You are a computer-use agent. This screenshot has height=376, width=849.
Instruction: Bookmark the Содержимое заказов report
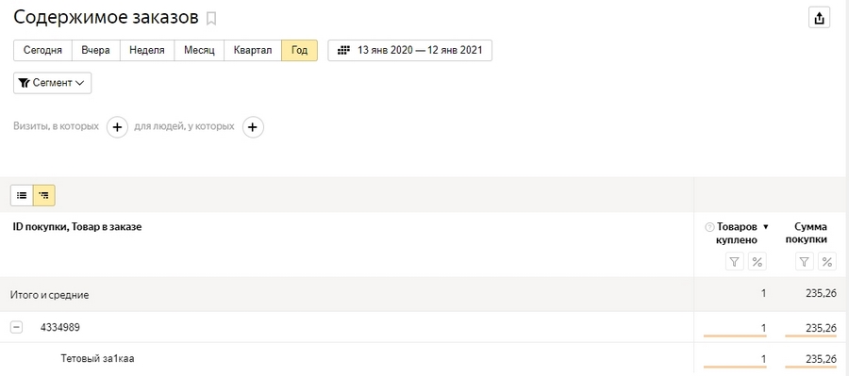[211, 19]
